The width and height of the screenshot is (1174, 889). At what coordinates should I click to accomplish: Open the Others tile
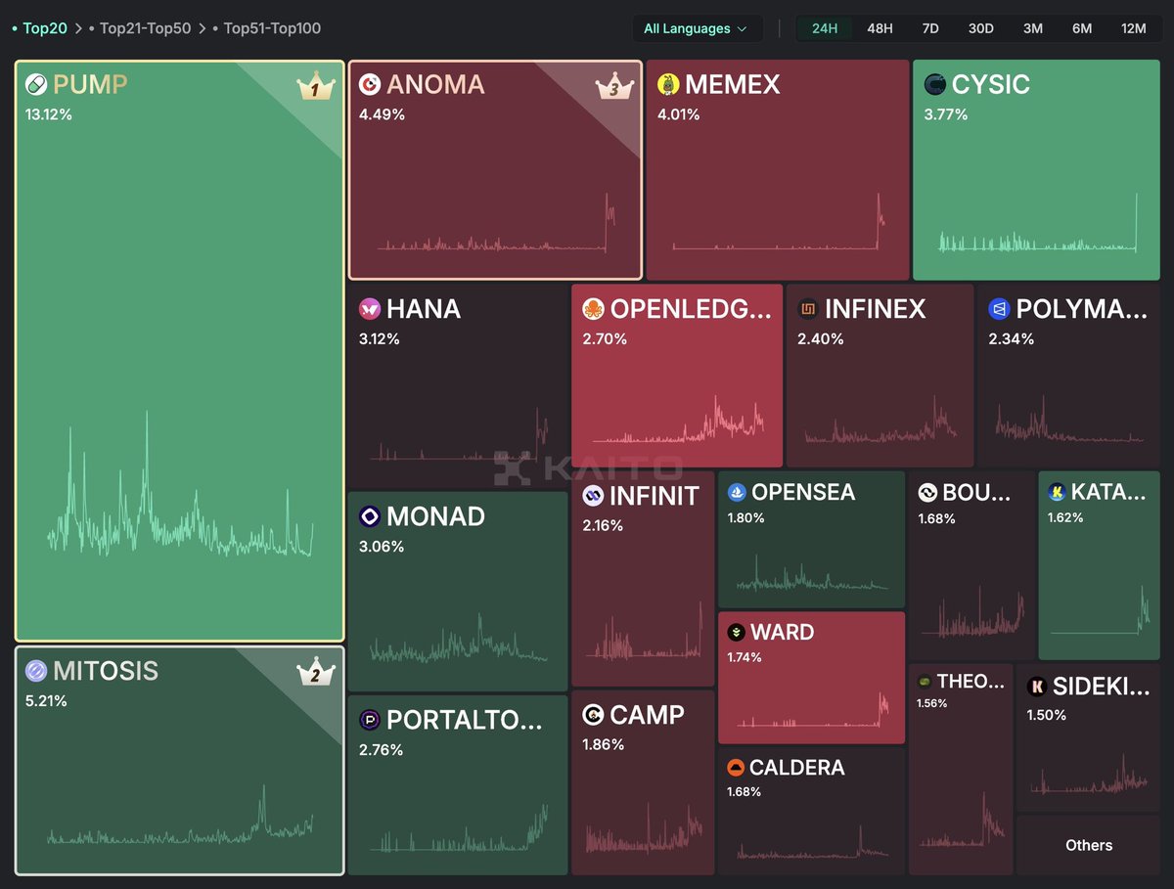click(x=1089, y=845)
